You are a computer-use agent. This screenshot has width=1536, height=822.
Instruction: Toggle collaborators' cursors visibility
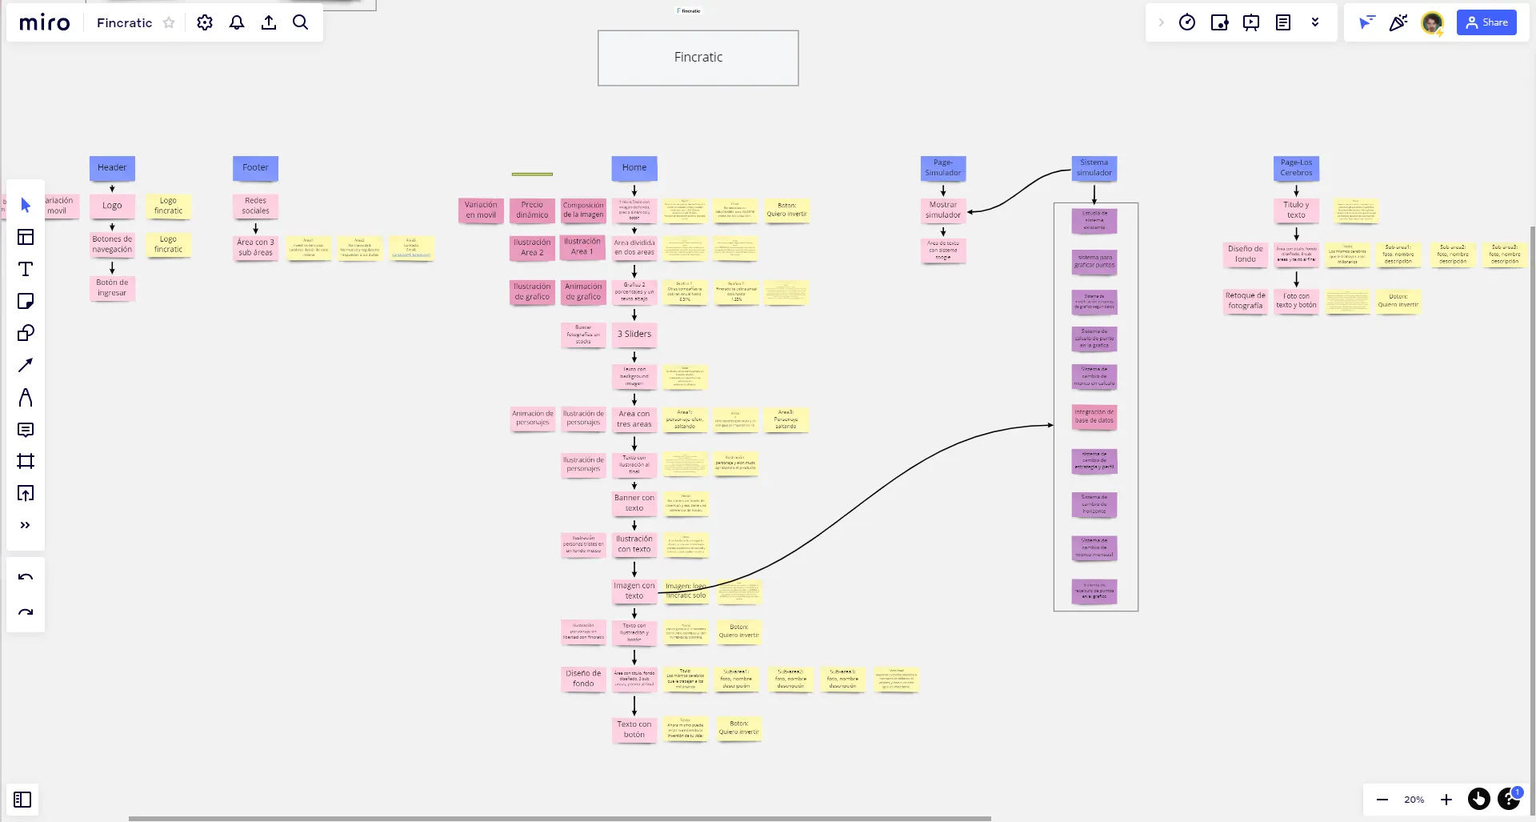1366,22
